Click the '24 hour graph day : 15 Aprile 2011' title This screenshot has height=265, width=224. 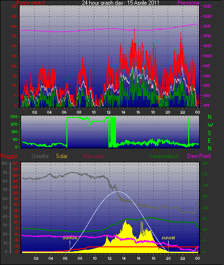tap(120, 3)
